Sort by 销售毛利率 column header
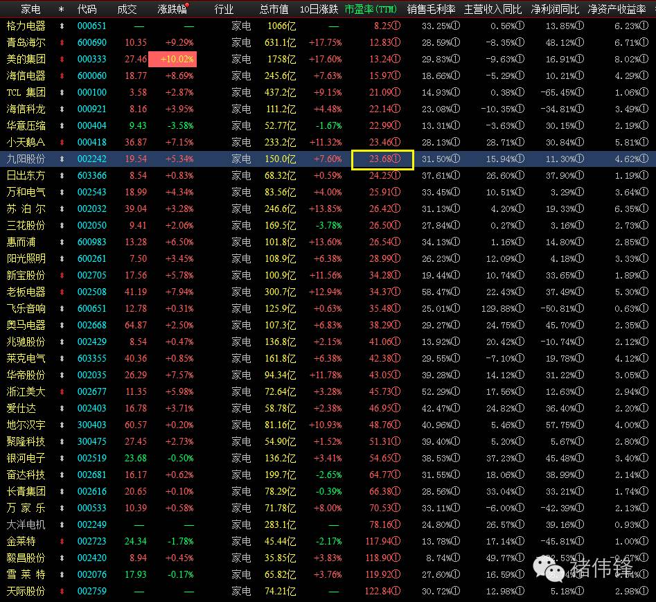 [431, 9]
